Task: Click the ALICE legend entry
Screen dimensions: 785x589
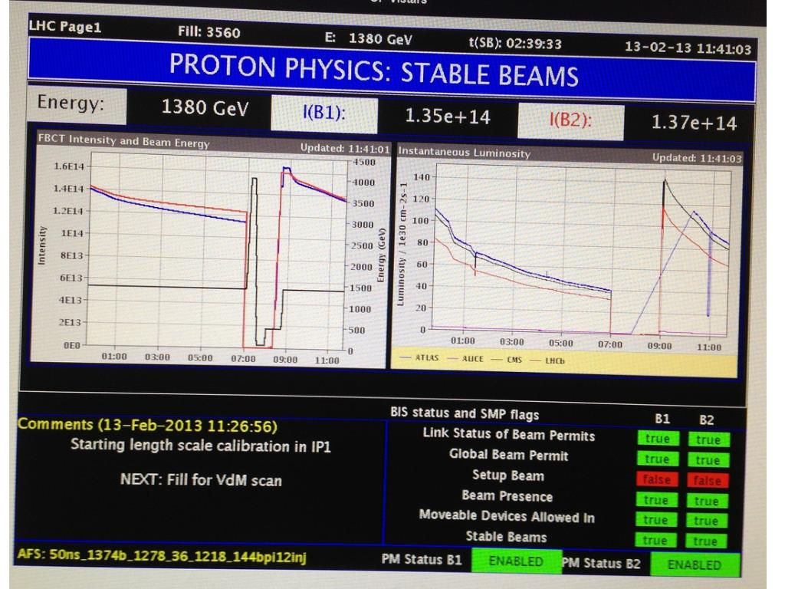Action: click(x=465, y=359)
